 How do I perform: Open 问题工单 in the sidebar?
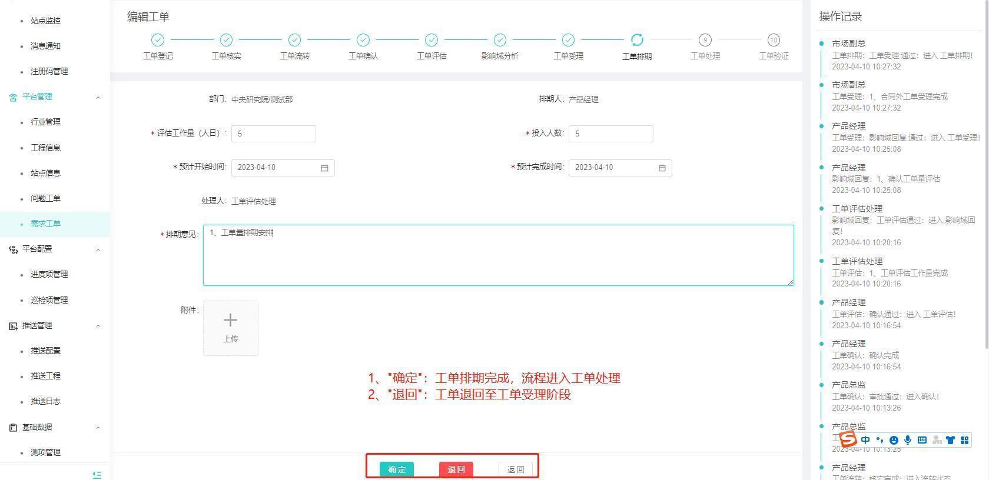point(45,198)
